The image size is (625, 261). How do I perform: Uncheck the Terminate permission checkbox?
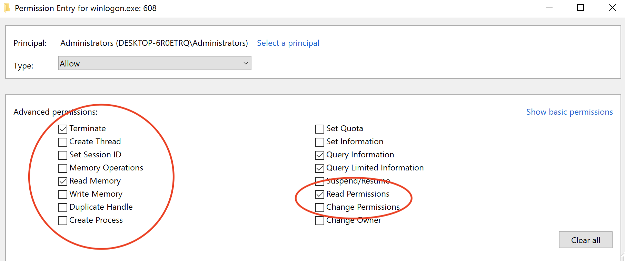(63, 129)
